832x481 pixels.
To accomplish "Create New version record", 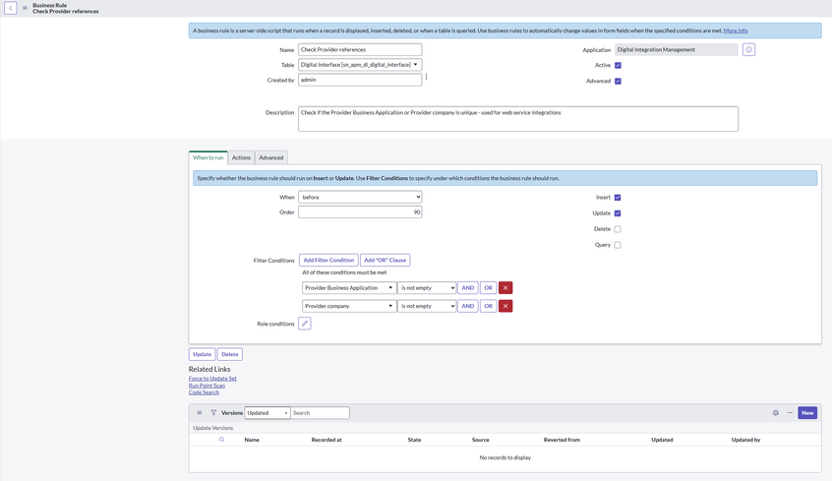I will 807,412.
